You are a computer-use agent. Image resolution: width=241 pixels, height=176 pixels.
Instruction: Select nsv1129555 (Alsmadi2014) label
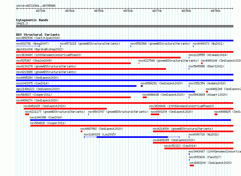coord(208,55)
